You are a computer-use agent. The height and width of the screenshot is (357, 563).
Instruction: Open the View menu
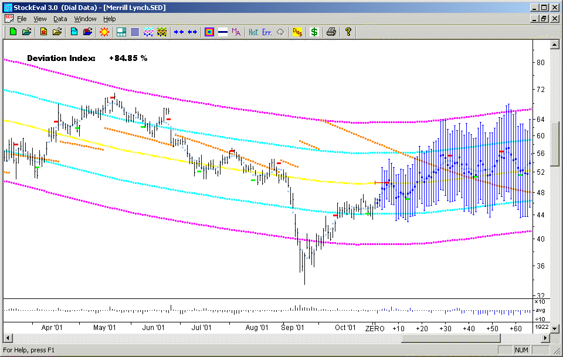pos(40,19)
